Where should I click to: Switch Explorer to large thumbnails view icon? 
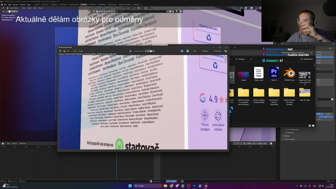313,126
